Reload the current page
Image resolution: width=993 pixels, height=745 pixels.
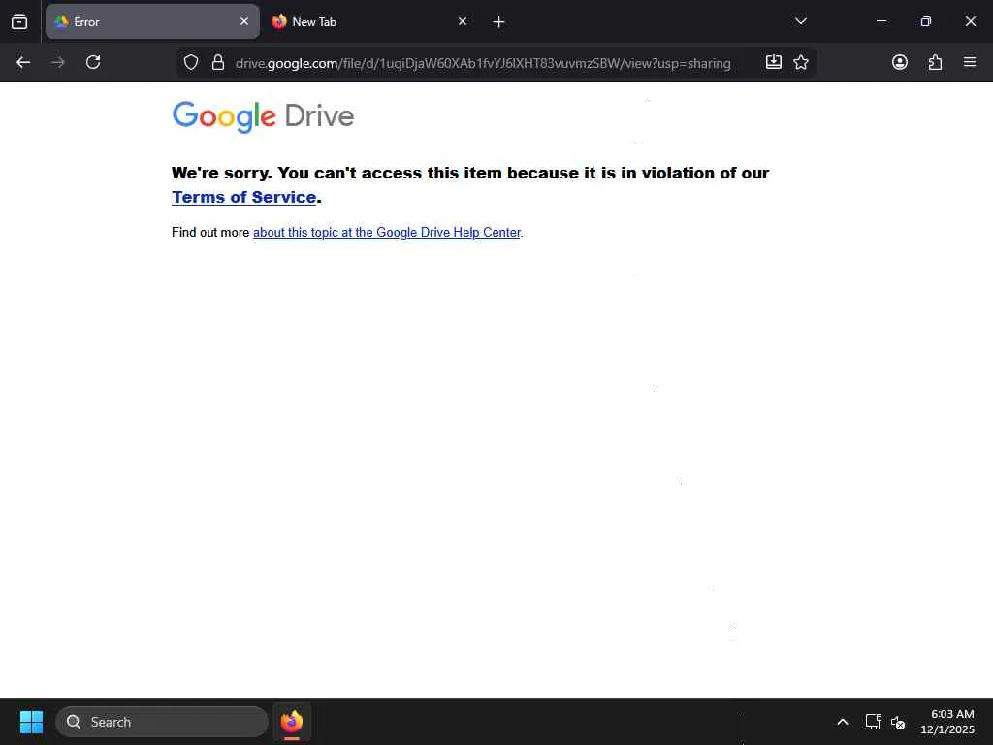point(93,62)
